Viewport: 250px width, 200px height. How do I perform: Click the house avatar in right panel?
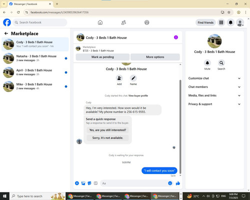click(214, 41)
